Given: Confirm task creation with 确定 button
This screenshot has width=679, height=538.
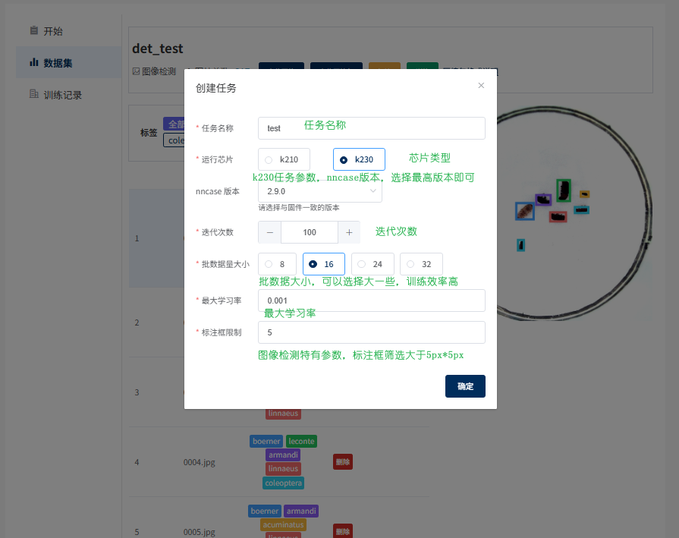Looking at the screenshot, I should point(465,386).
